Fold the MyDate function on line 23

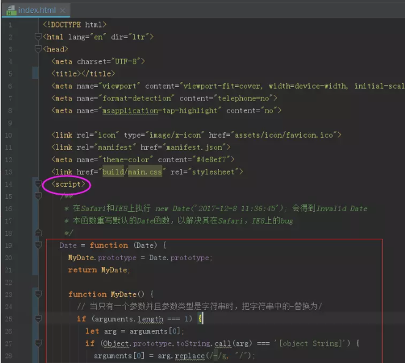tap(38, 294)
